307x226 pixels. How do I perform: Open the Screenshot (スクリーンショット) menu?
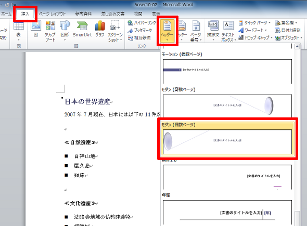[115, 31]
